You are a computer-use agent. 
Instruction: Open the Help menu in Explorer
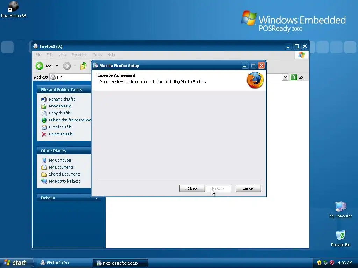(x=111, y=55)
